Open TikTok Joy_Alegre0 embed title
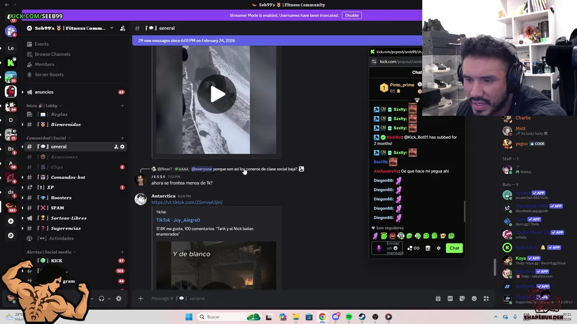 (x=178, y=220)
